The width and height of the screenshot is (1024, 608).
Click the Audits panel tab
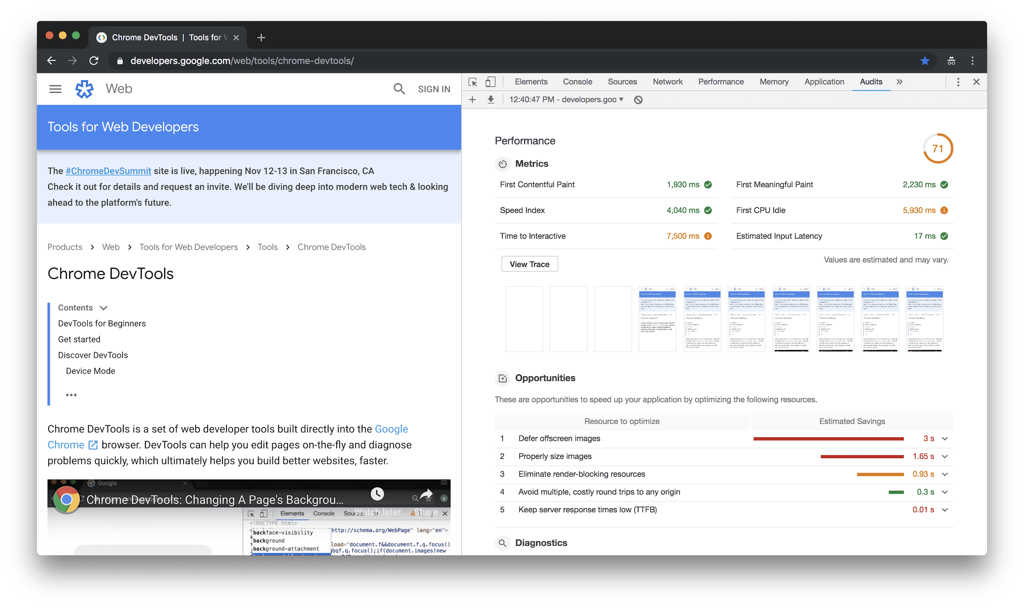870,81
